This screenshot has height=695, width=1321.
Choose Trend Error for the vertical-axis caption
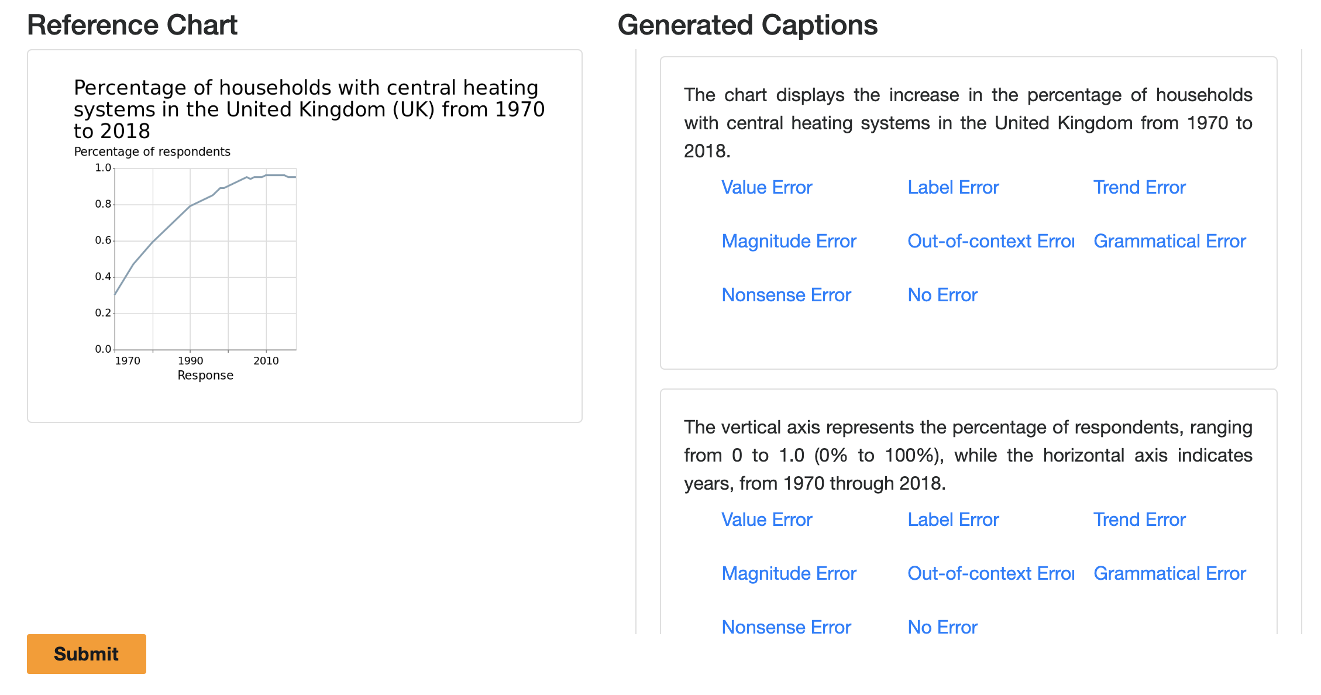pos(1139,519)
